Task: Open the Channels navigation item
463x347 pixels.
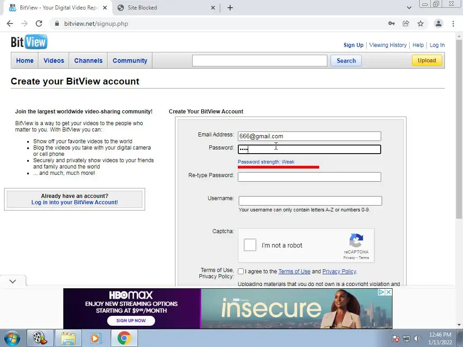Action: pos(88,61)
